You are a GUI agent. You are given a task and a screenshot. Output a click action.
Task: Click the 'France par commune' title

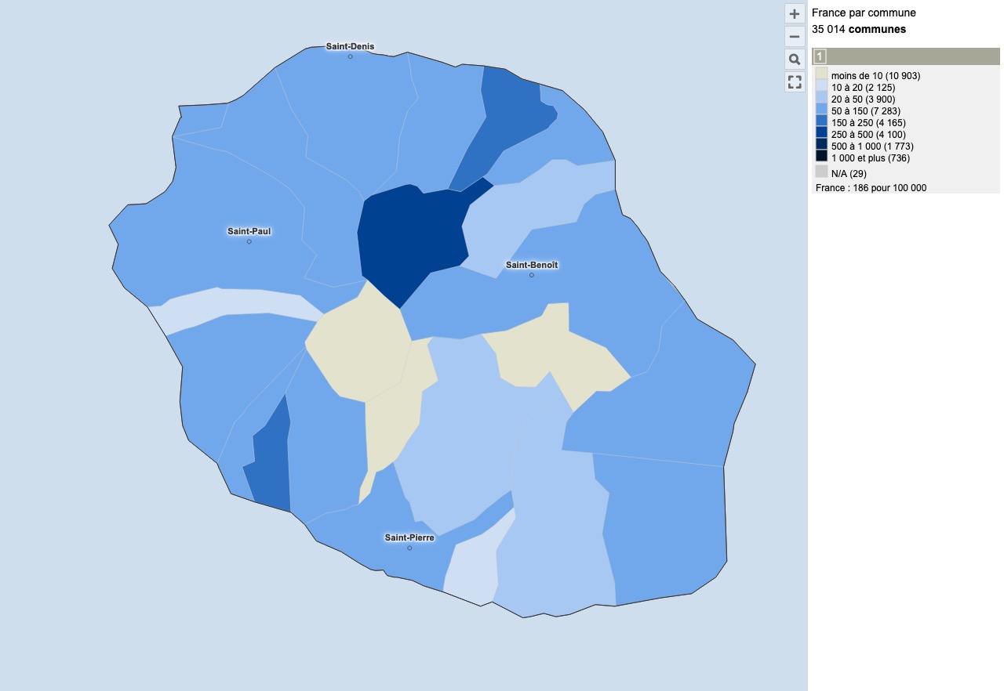864,13
